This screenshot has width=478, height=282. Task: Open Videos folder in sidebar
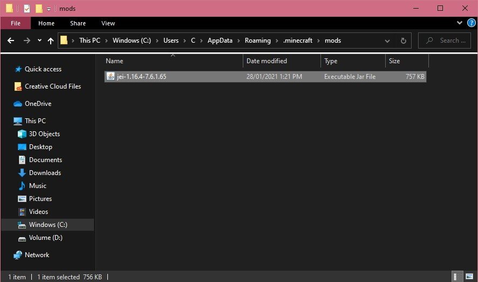tap(38, 212)
